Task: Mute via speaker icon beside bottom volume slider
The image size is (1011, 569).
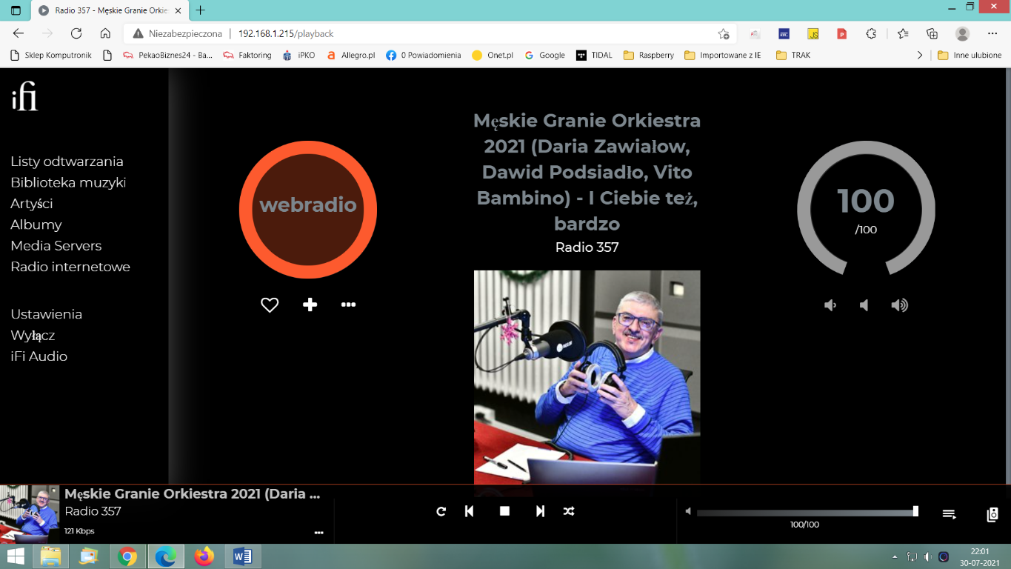Action: (688, 511)
